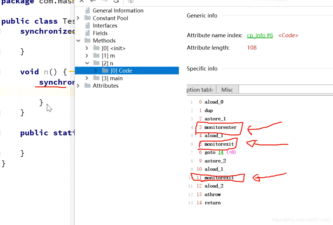Expand the Constant Pool node
The height and width of the screenshot is (225, 333).
click(78, 18)
